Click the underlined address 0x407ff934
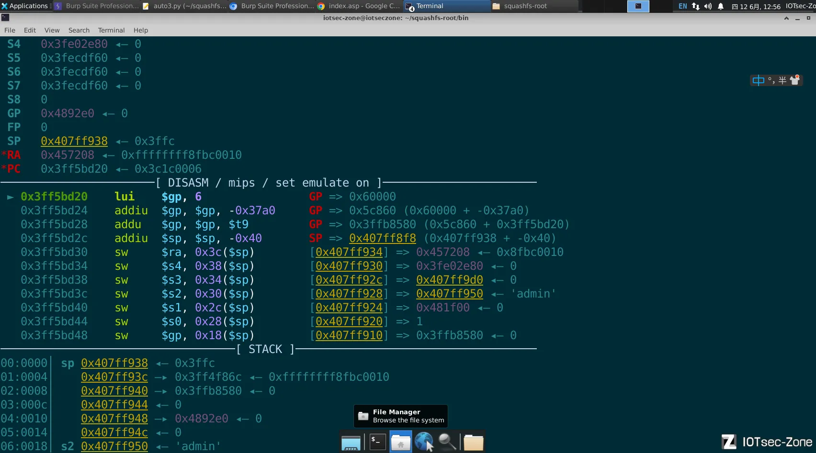Screen dimensions: 816x453 (349, 252)
